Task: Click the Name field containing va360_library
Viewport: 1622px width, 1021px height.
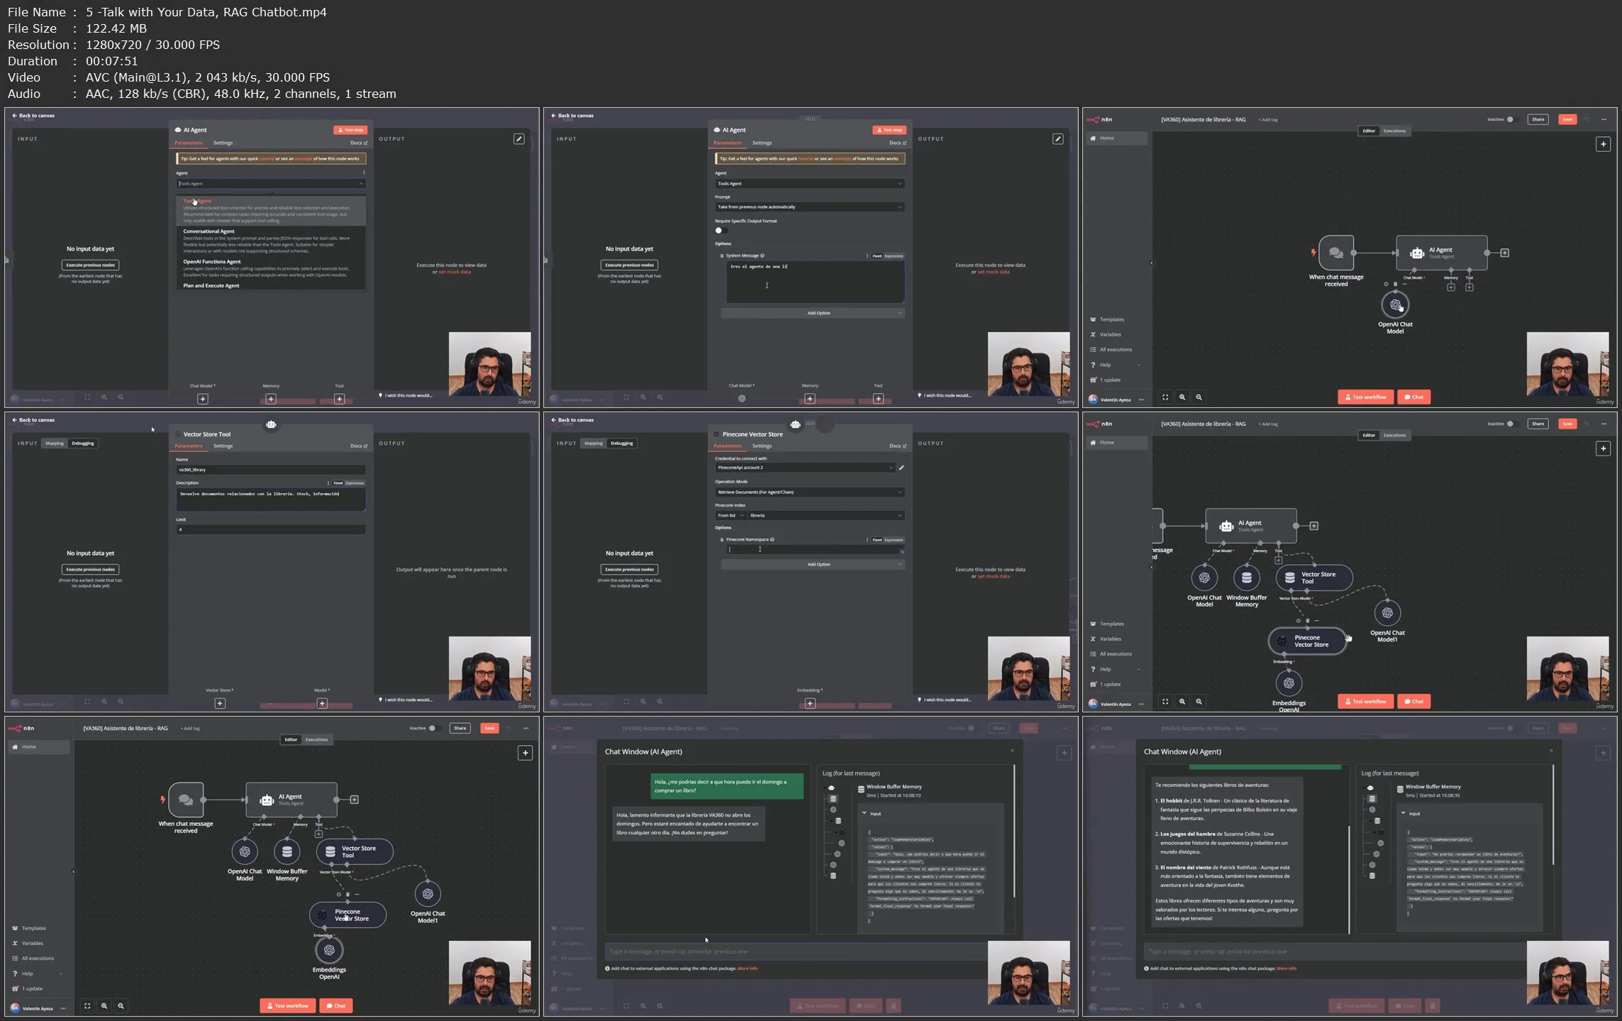Action: 271,470
